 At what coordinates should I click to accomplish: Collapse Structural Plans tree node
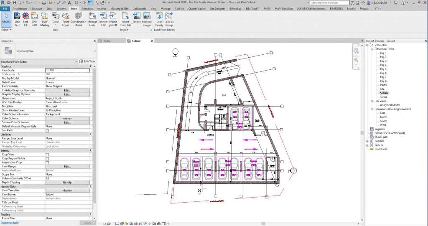(372, 49)
